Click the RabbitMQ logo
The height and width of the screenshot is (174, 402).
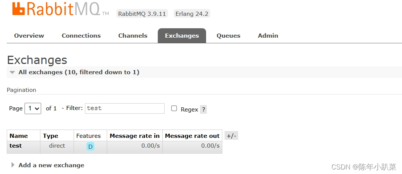[x=60, y=9]
